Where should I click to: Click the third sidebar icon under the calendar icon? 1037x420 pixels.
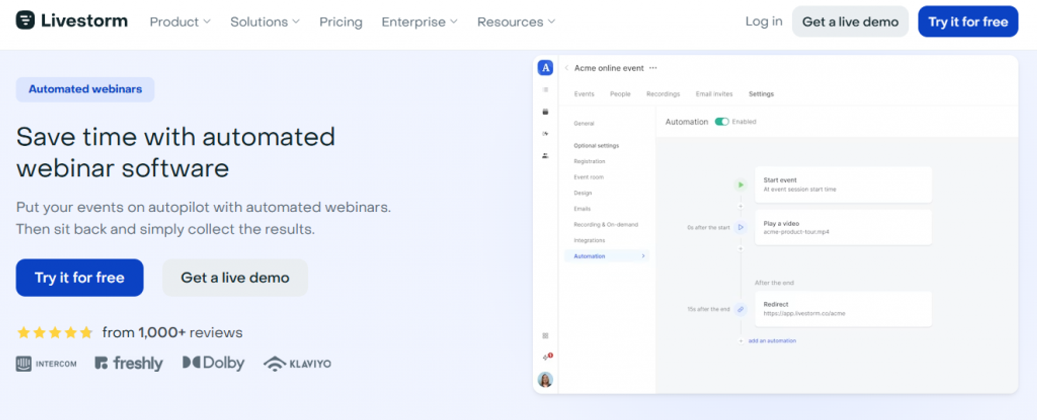click(x=546, y=133)
